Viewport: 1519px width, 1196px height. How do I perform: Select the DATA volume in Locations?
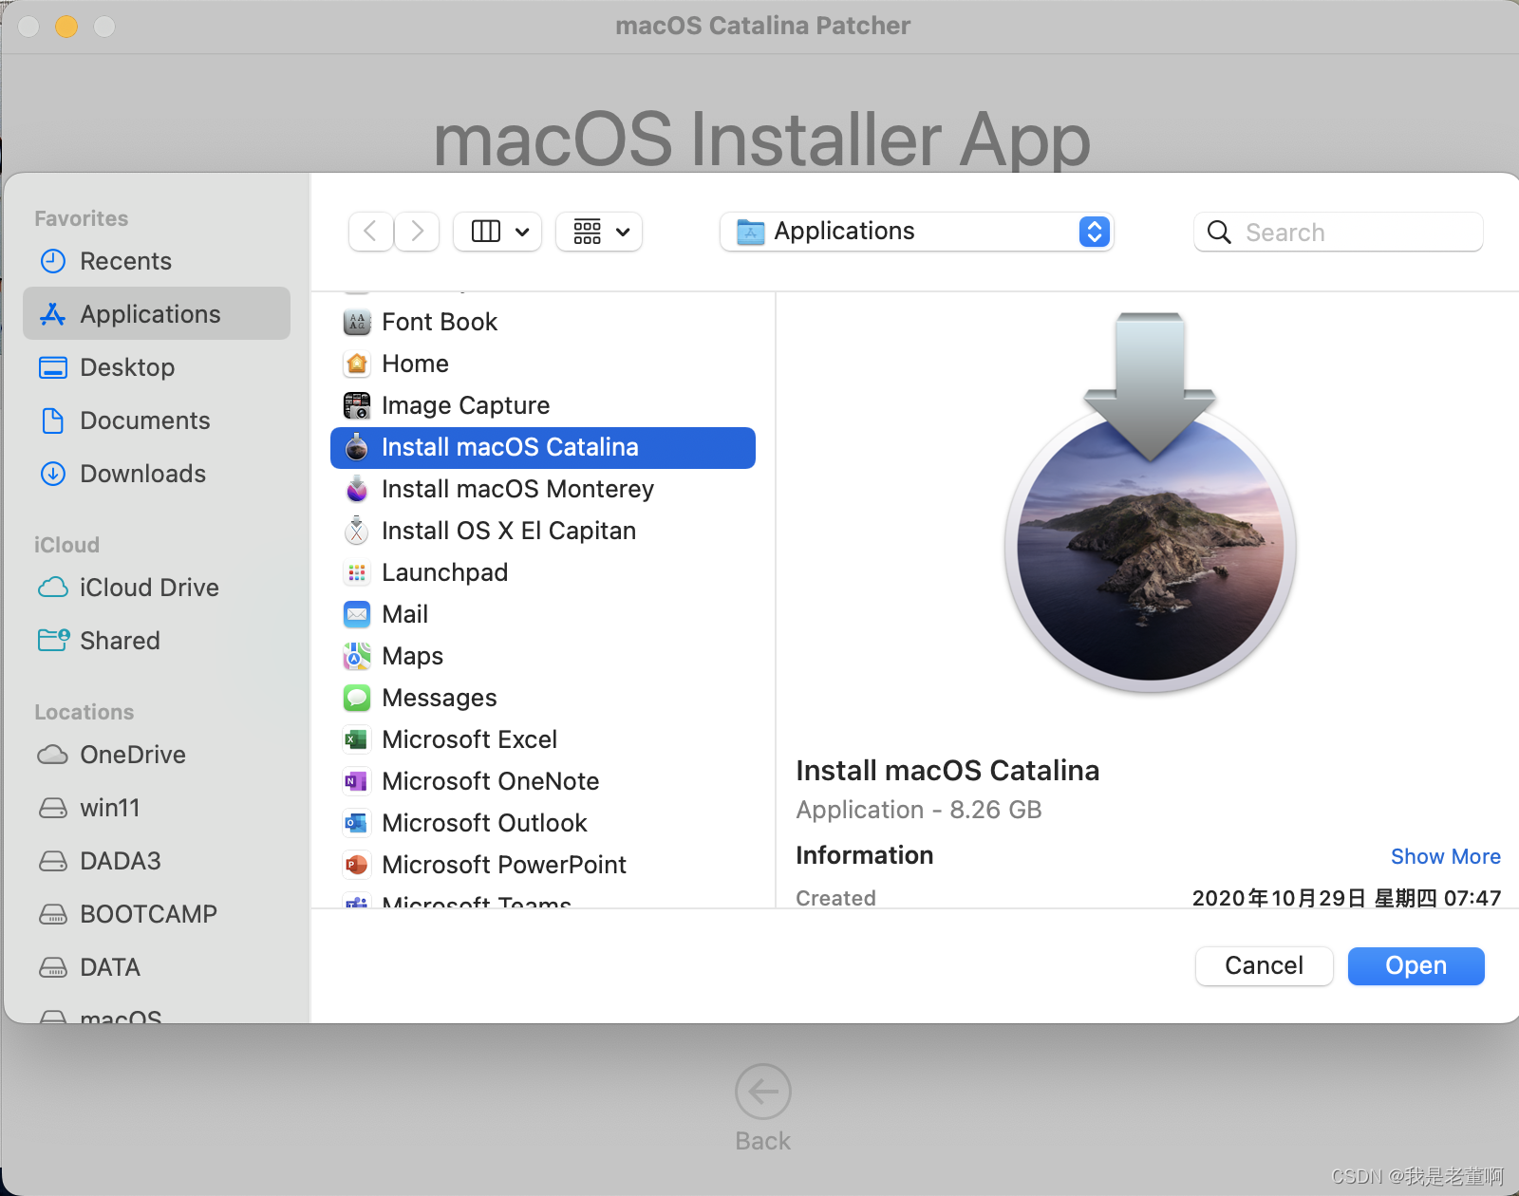157,967
